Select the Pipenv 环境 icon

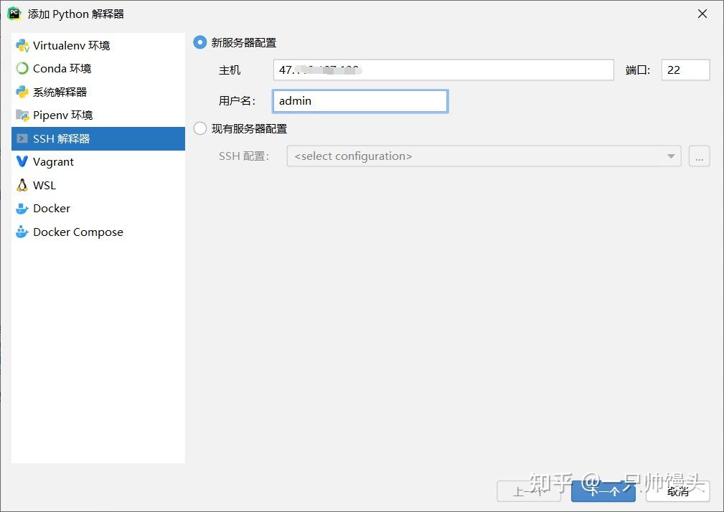coord(22,115)
